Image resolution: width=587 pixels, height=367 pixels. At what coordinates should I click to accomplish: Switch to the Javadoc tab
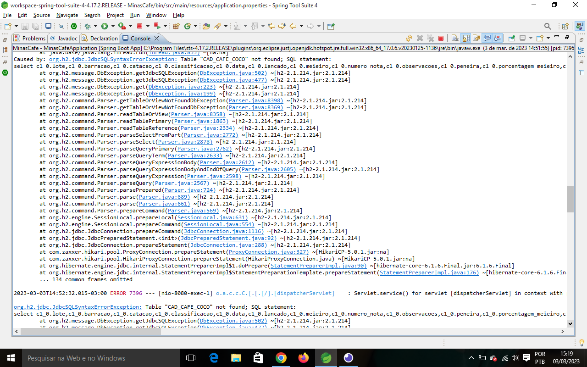pyautogui.click(x=64, y=39)
